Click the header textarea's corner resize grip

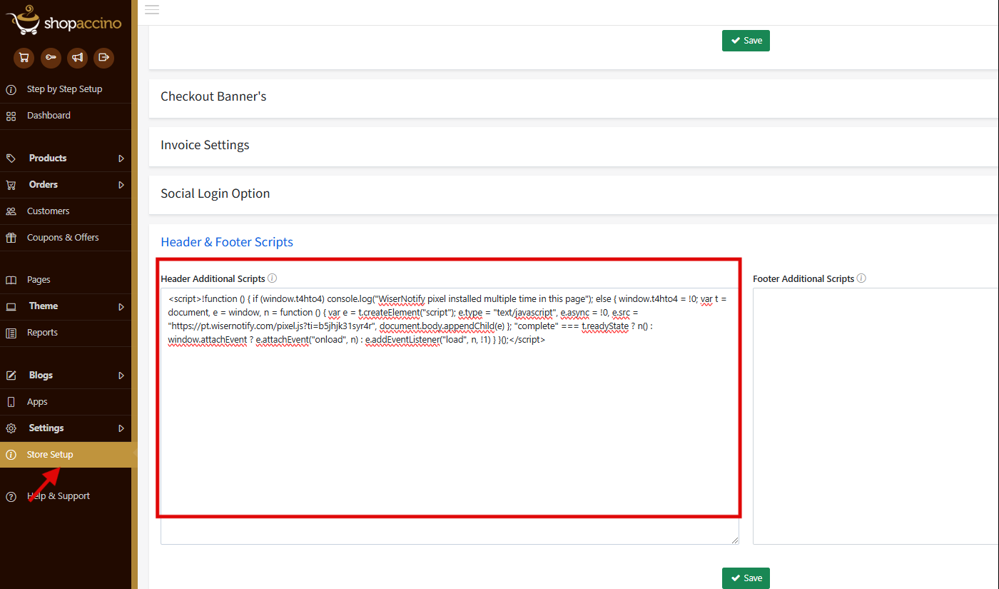point(734,540)
